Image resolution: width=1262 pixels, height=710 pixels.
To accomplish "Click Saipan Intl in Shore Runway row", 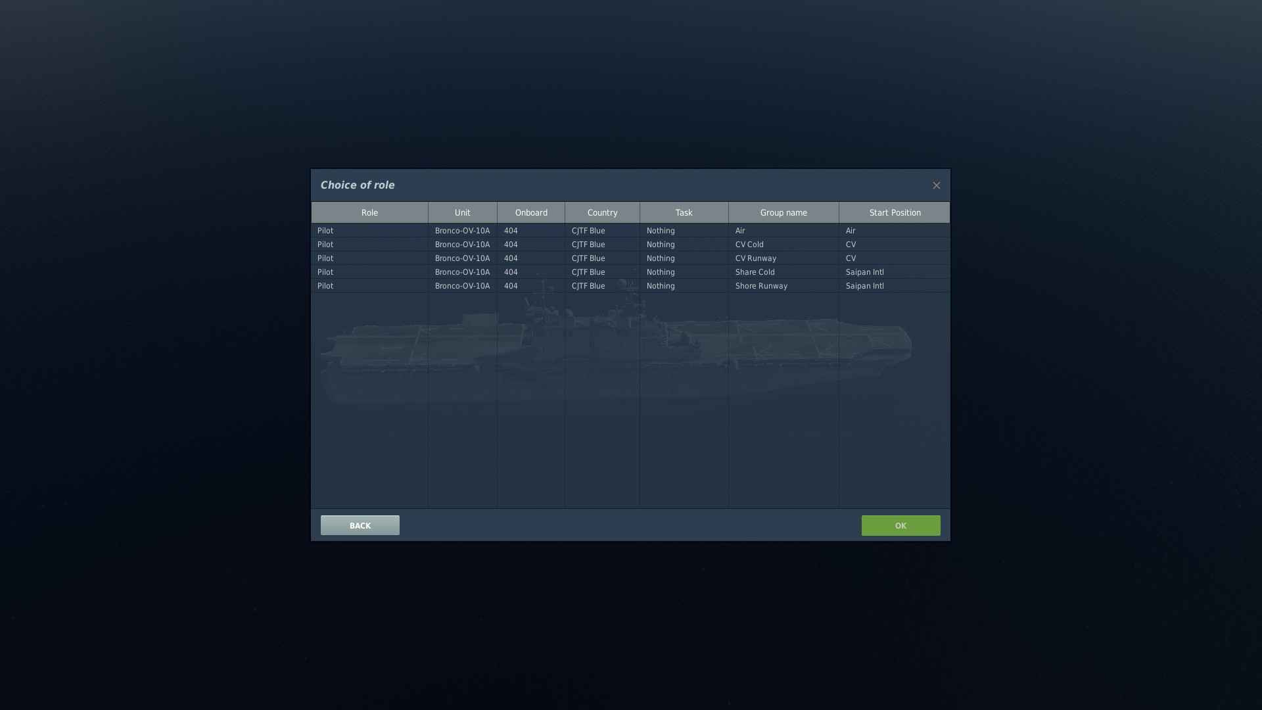I will [x=864, y=286].
